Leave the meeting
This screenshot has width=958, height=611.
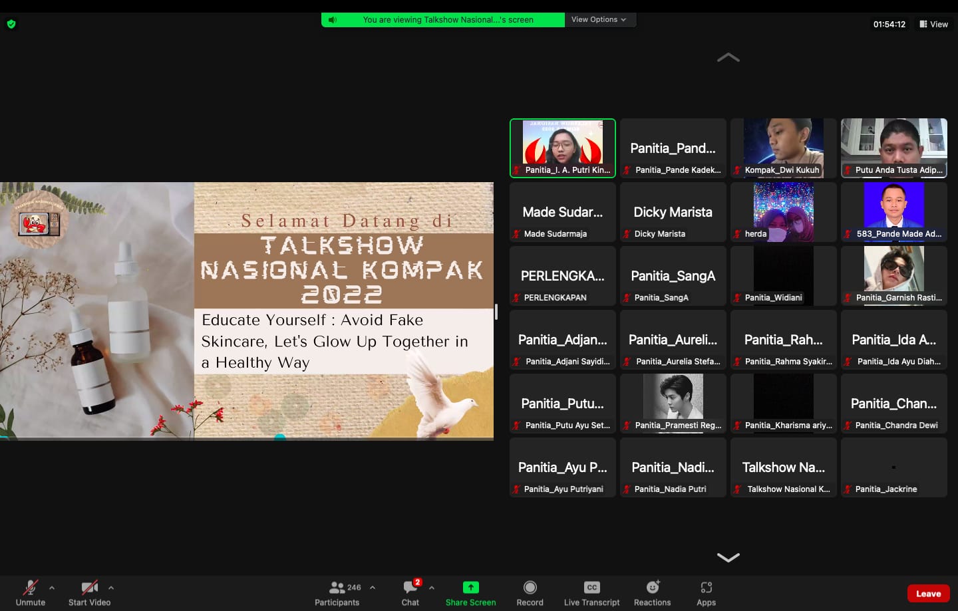coord(928,594)
